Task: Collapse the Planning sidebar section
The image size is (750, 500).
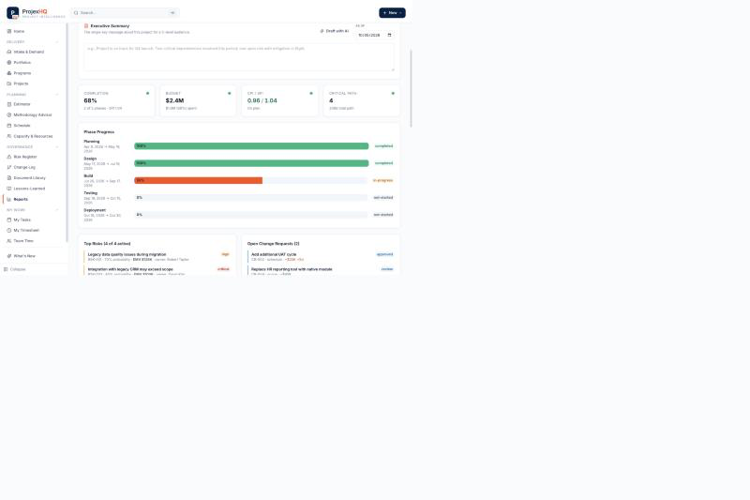Action: click(x=57, y=95)
